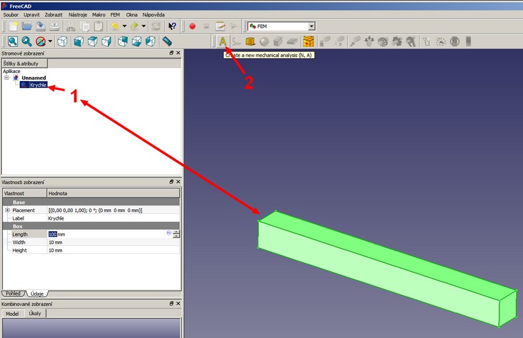The height and width of the screenshot is (338, 523).
Task: Create a new mechanical analysis
Action: 222,42
